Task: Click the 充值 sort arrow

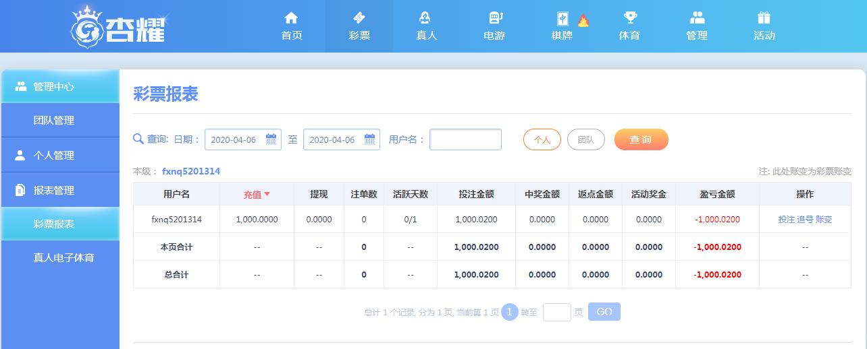Action: pyautogui.click(x=267, y=194)
